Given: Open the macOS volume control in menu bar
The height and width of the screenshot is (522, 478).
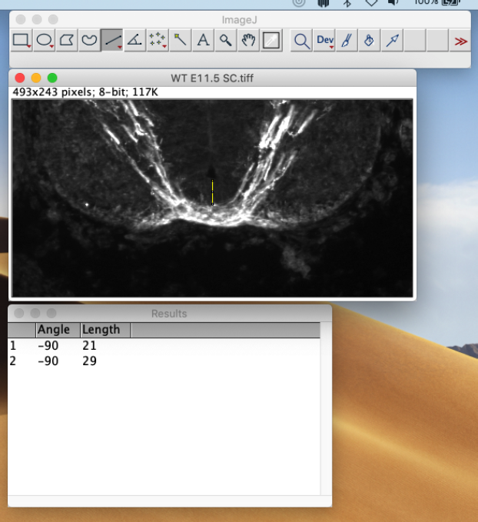Looking at the screenshot, I should (x=393, y=2).
